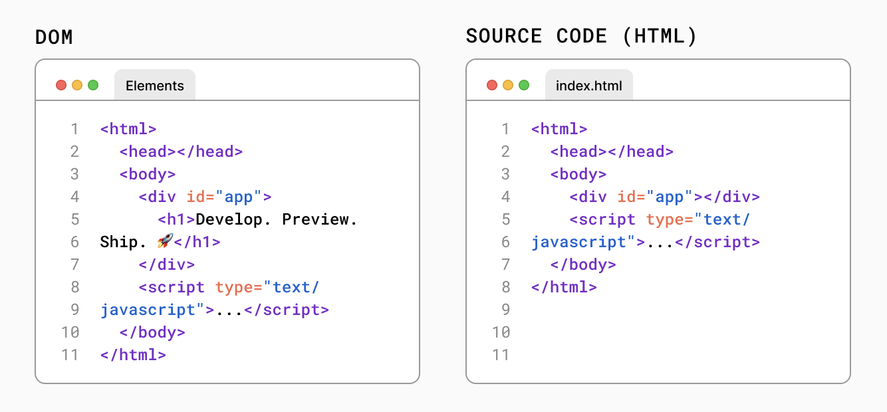The image size is (887, 412).
Task: Click the green maximize dot in DOM window
Action: pyautogui.click(x=93, y=85)
